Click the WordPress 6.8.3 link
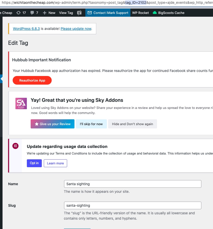Viewport: 213px width, 229px height. click(26, 29)
